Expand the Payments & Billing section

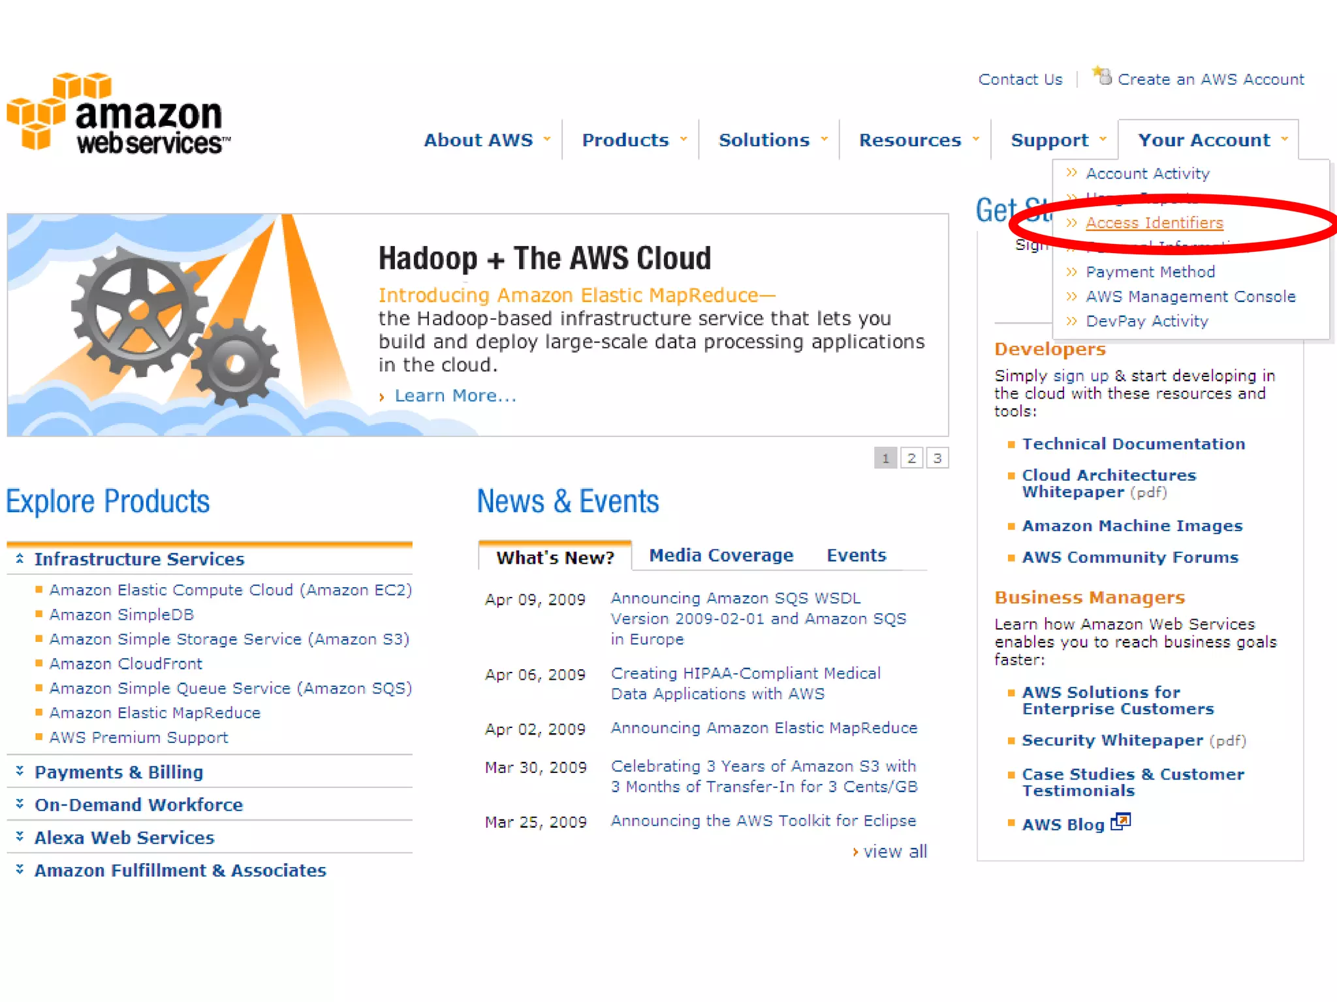[118, 772]
